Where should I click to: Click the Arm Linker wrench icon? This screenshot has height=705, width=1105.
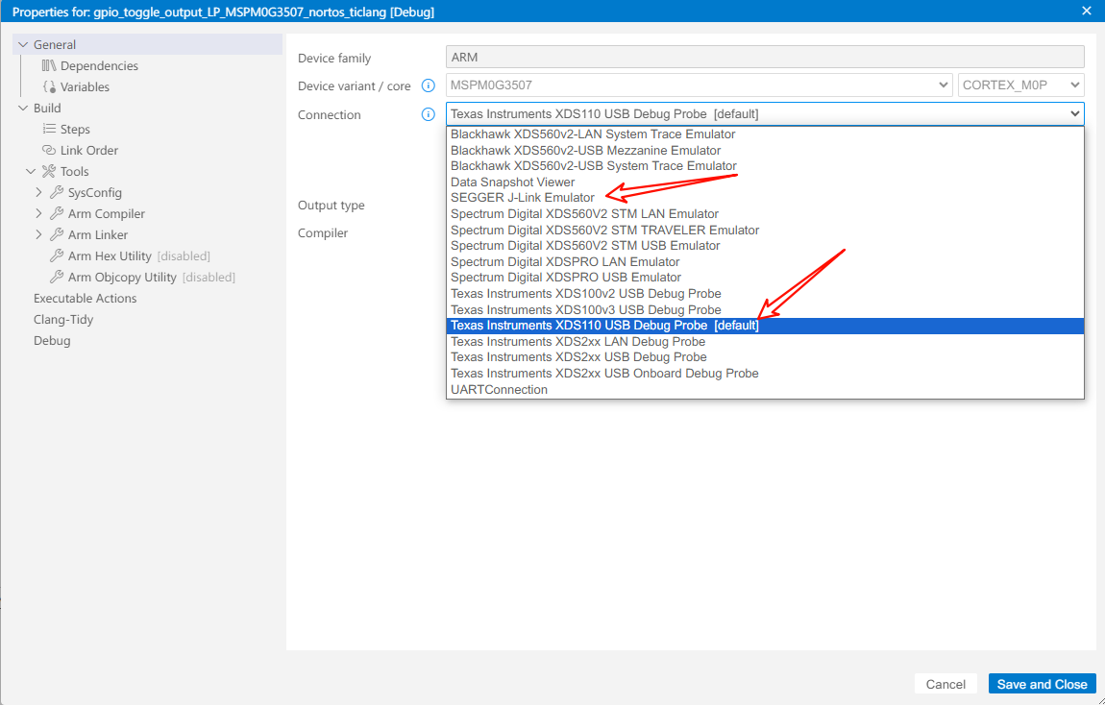57,234
